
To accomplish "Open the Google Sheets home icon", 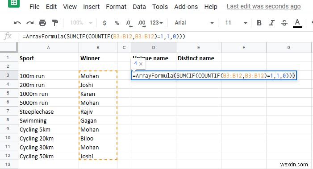I will coord(14,3).
